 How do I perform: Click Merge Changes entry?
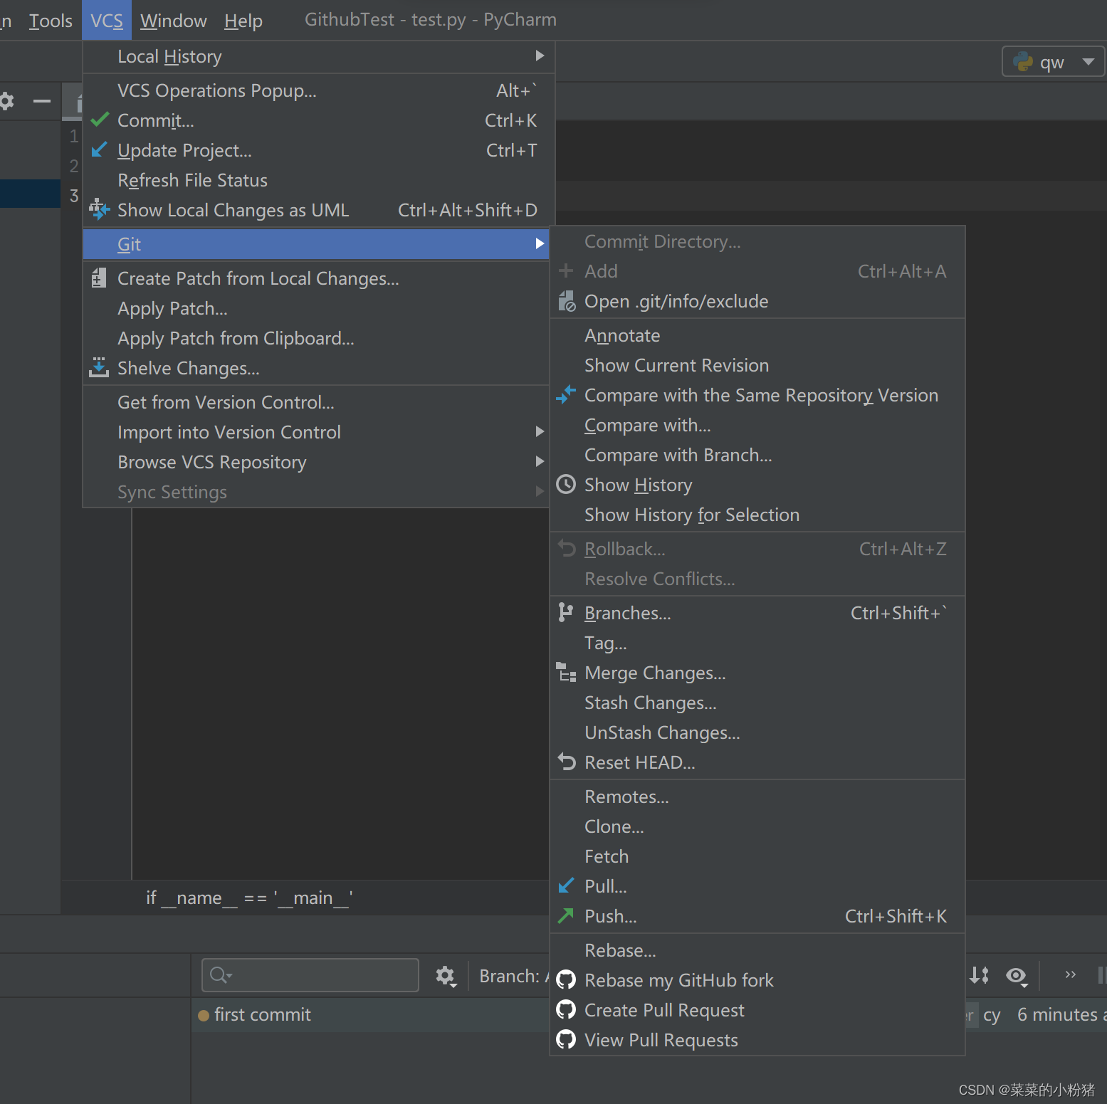[x=757, y=673]
